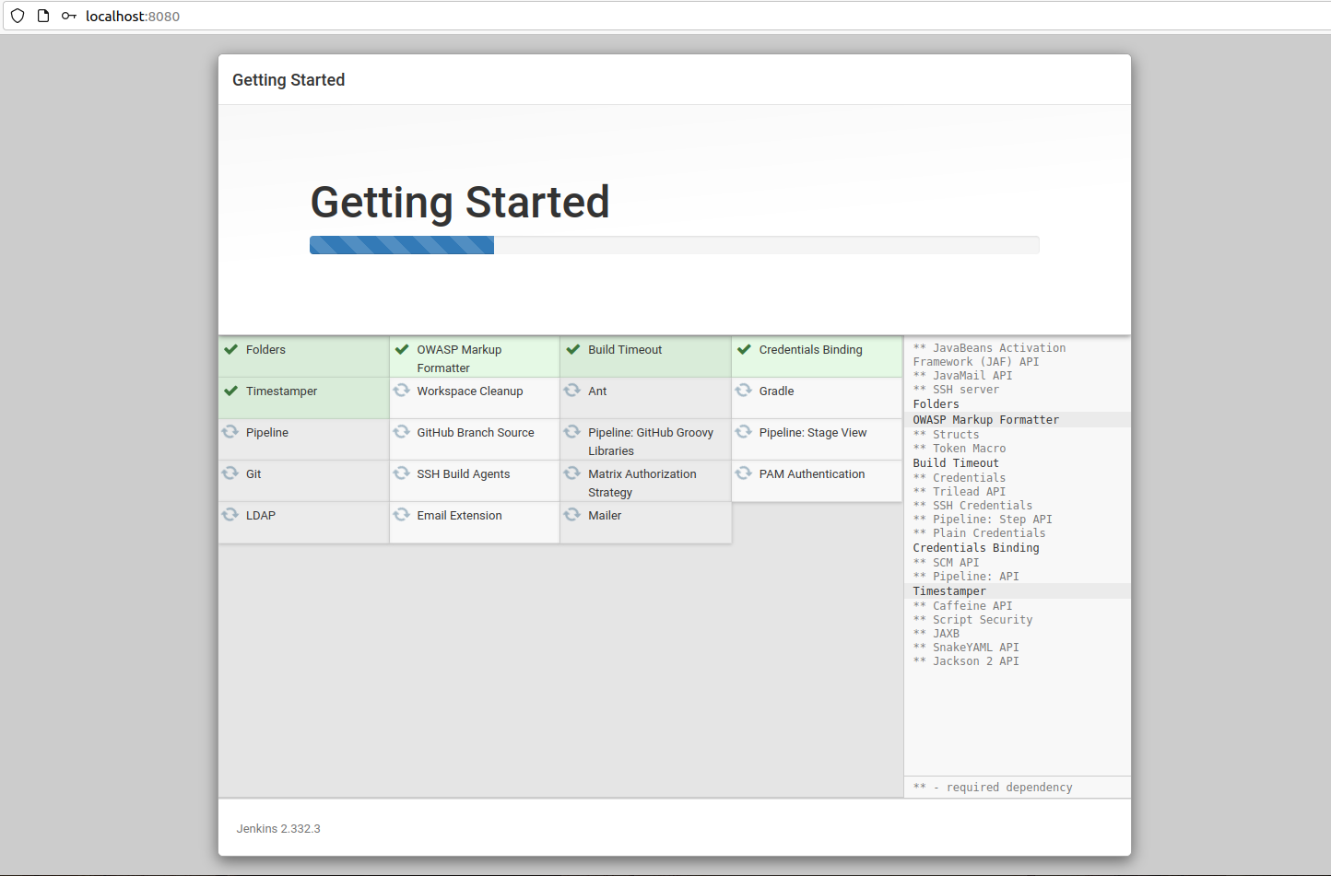Click the Jenkins 2.332.3 version text
The width and height of the screenshot is (1331, 876).
[x=278, y=829]
